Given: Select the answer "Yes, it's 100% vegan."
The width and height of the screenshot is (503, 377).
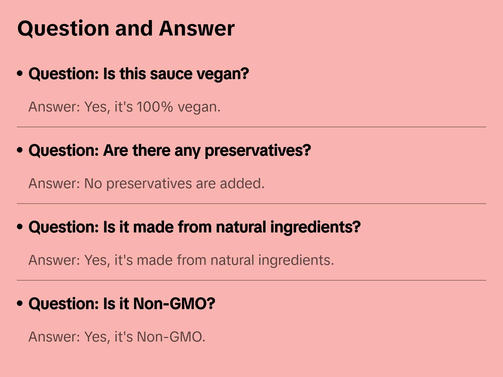Looking at the screenshot, I should 124,107.
